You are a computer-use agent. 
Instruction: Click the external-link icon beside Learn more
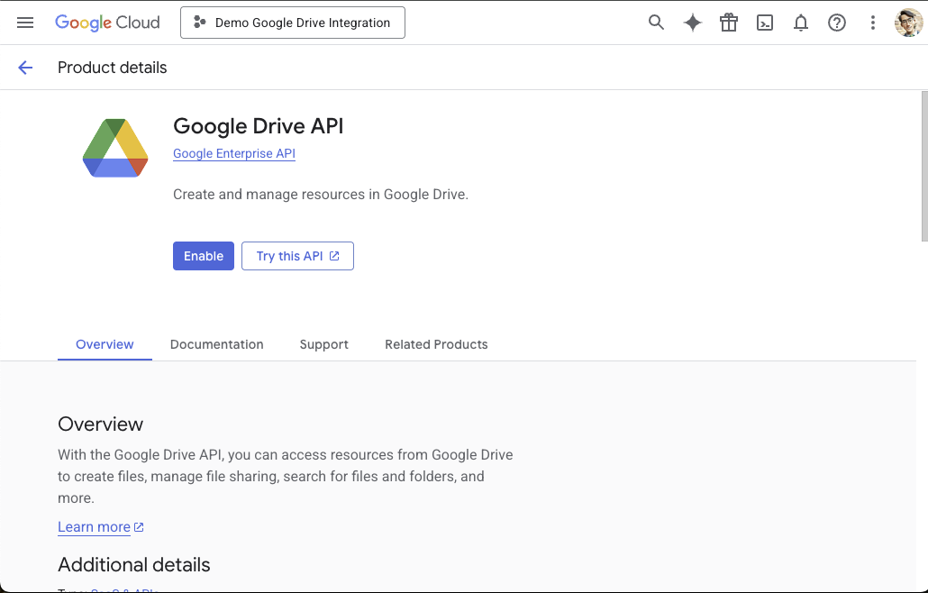[139, 526]
